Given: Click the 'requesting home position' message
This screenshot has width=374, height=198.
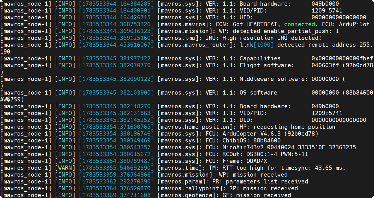Looking at the screenshot, I should point(294,127).
